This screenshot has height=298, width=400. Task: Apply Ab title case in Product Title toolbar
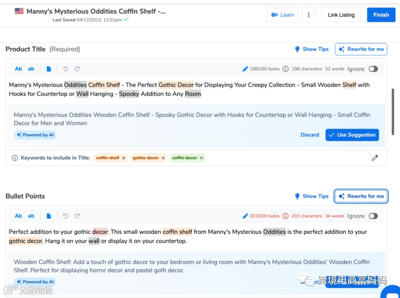(18, 69)
